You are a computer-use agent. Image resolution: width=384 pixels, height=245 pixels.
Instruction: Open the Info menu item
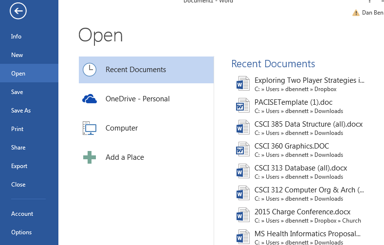click(x=17, y=37)
